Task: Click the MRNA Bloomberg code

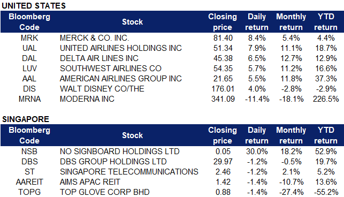Action: coord(29,99)
